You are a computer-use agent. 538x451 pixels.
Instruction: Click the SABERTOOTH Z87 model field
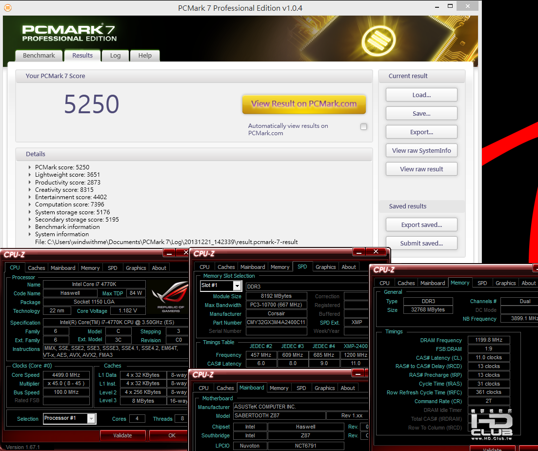pyautogui.click(x=279, y=416)
